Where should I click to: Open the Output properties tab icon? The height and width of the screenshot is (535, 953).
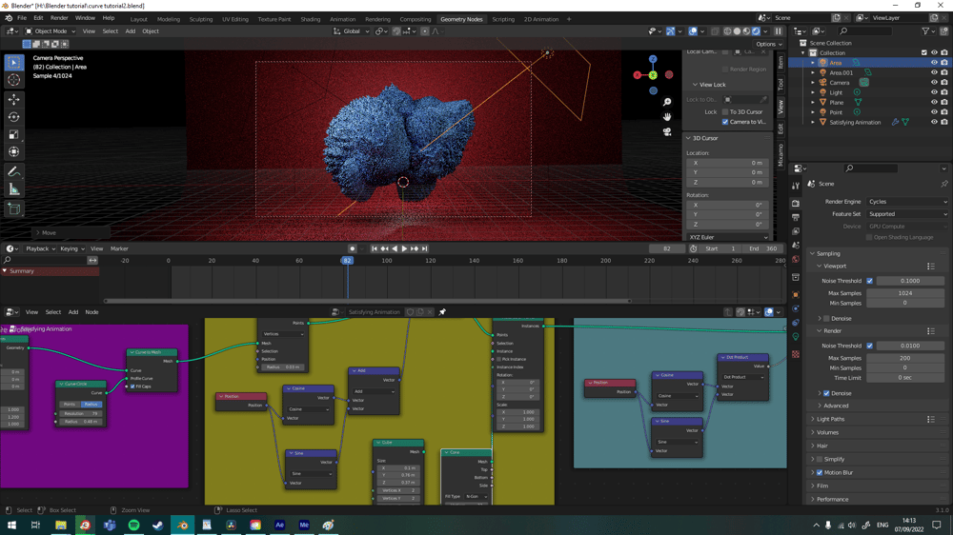[x=796, y=217]
